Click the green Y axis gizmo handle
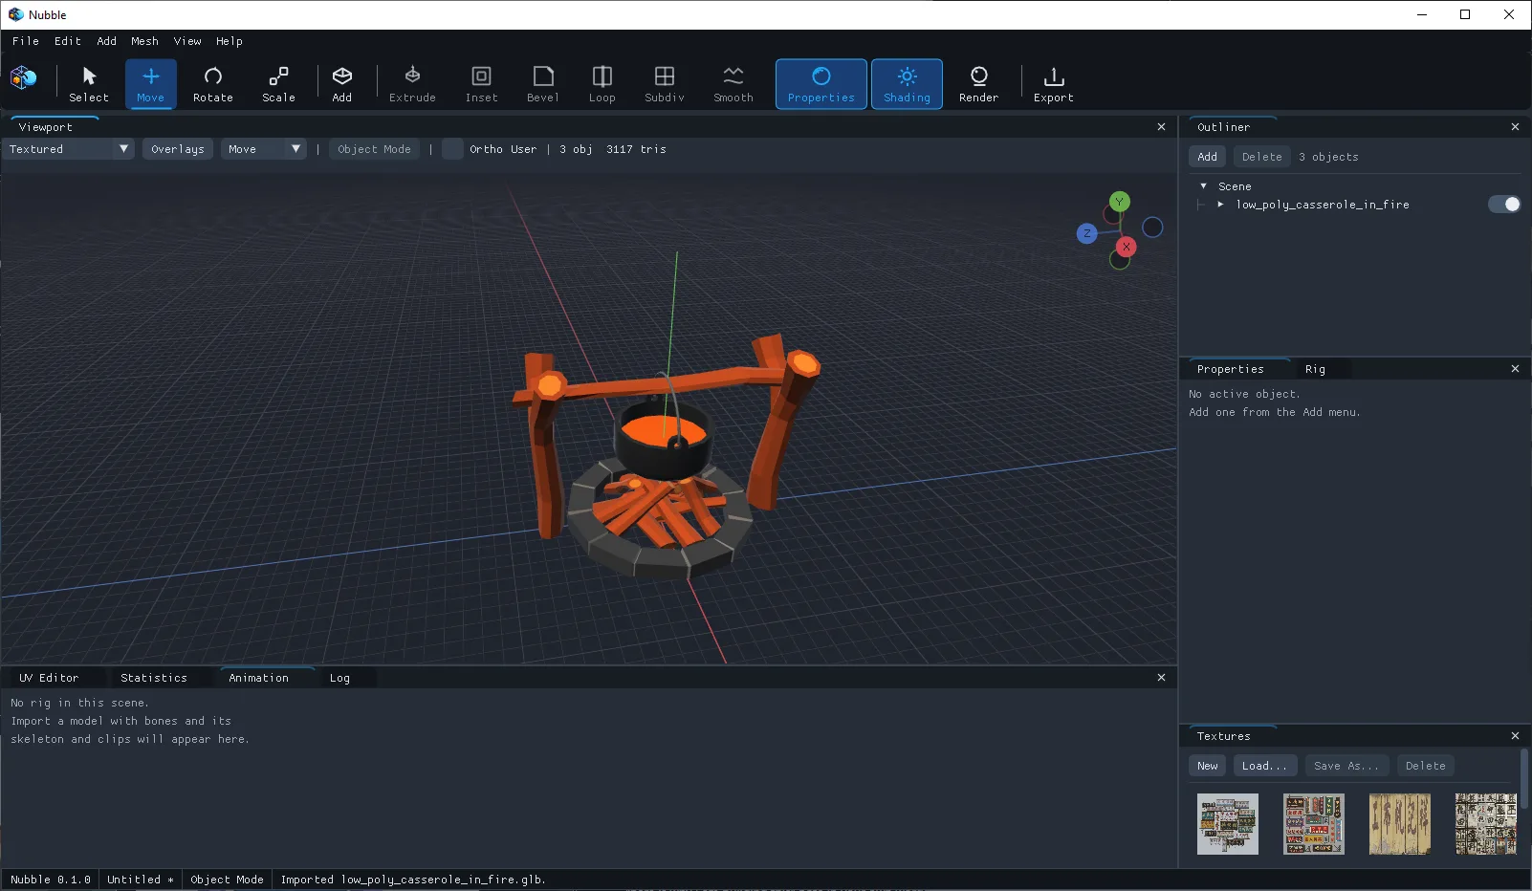Image resolution: width=1532 pixels, height=891 pixels. click(1119, 202)
